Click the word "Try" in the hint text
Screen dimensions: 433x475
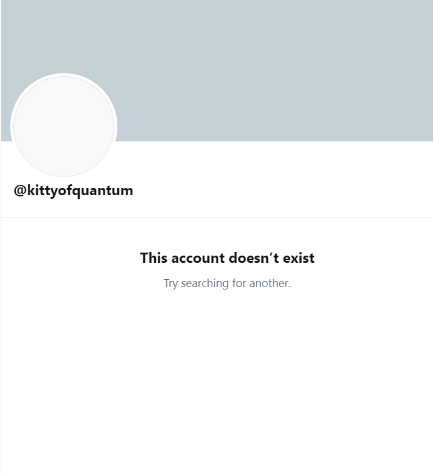(x=171, y=283)
